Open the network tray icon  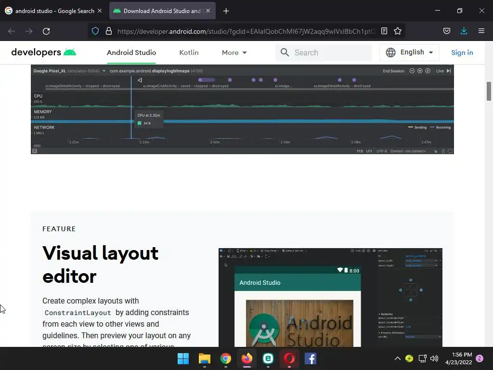tap(422, 358)
